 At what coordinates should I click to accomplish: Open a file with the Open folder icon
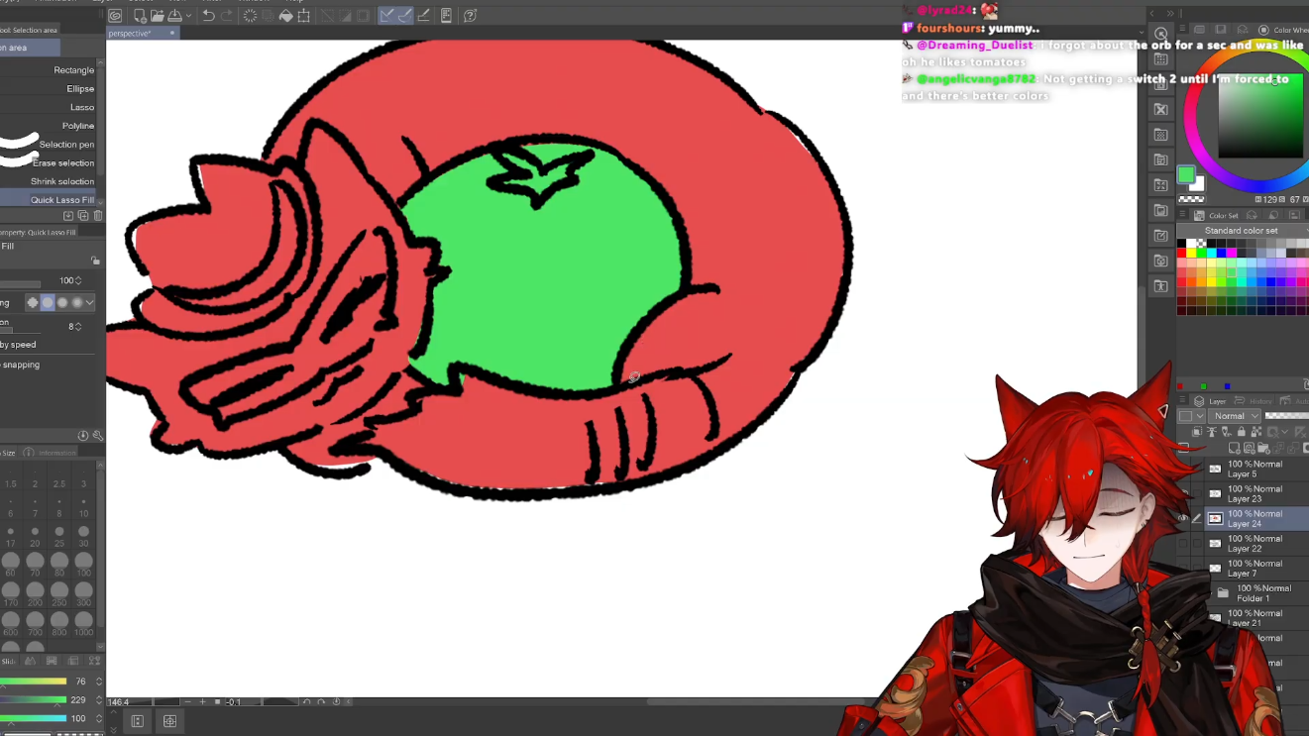point(157,16)
